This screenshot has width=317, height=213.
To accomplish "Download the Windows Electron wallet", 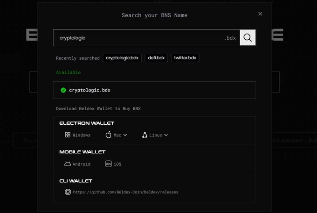I will point(78,135).
